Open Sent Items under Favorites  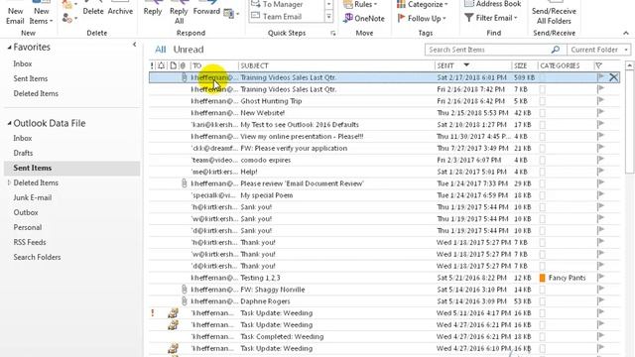[x=31, y=79]
